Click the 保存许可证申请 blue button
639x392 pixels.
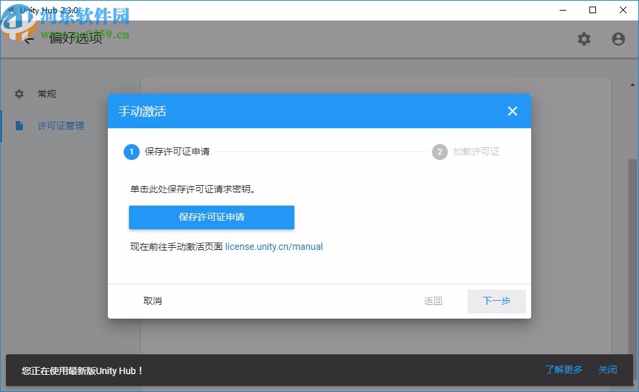click(212, 217)
